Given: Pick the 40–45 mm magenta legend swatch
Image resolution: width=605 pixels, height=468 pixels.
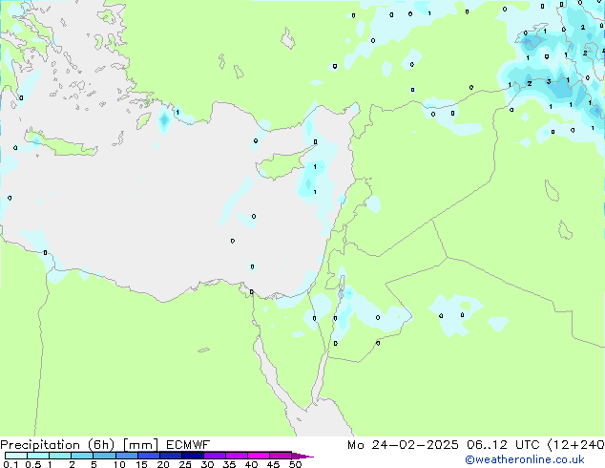Looking at the screenshot, I should point(259,456).
